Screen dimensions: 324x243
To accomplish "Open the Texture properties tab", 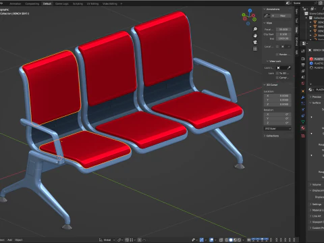I will pos(303,136).
